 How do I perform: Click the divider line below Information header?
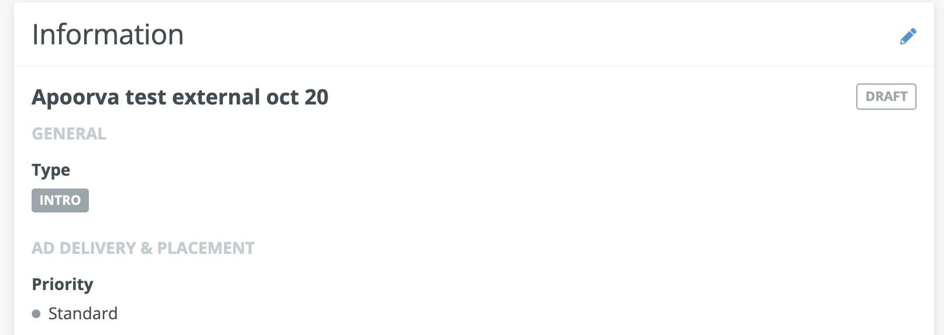point(474,67)
